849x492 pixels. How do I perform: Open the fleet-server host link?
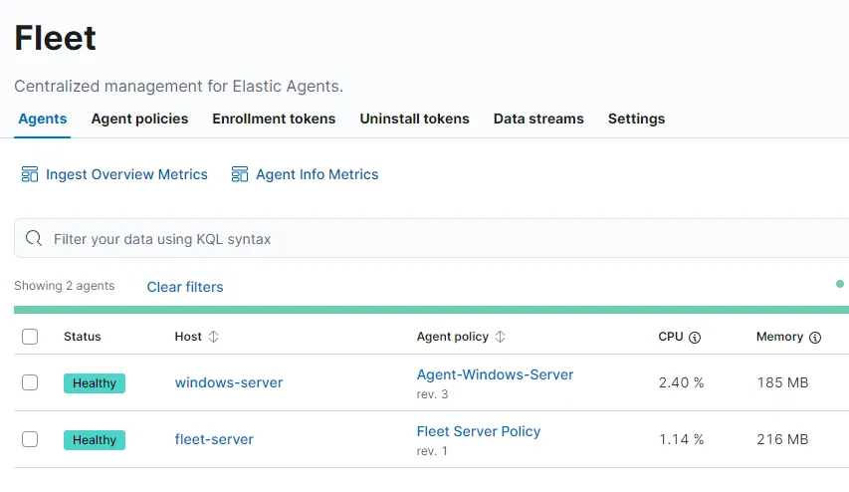click(x=214, y=439)
